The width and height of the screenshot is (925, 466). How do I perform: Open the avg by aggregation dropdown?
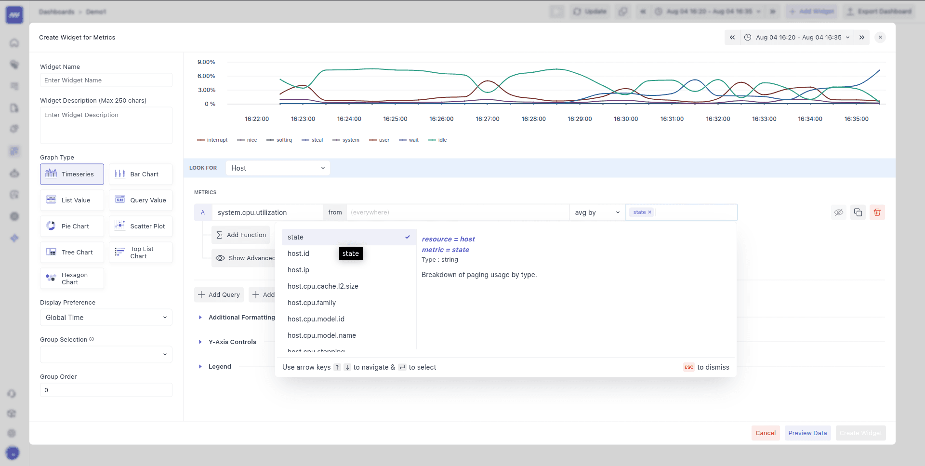(596, 212)
